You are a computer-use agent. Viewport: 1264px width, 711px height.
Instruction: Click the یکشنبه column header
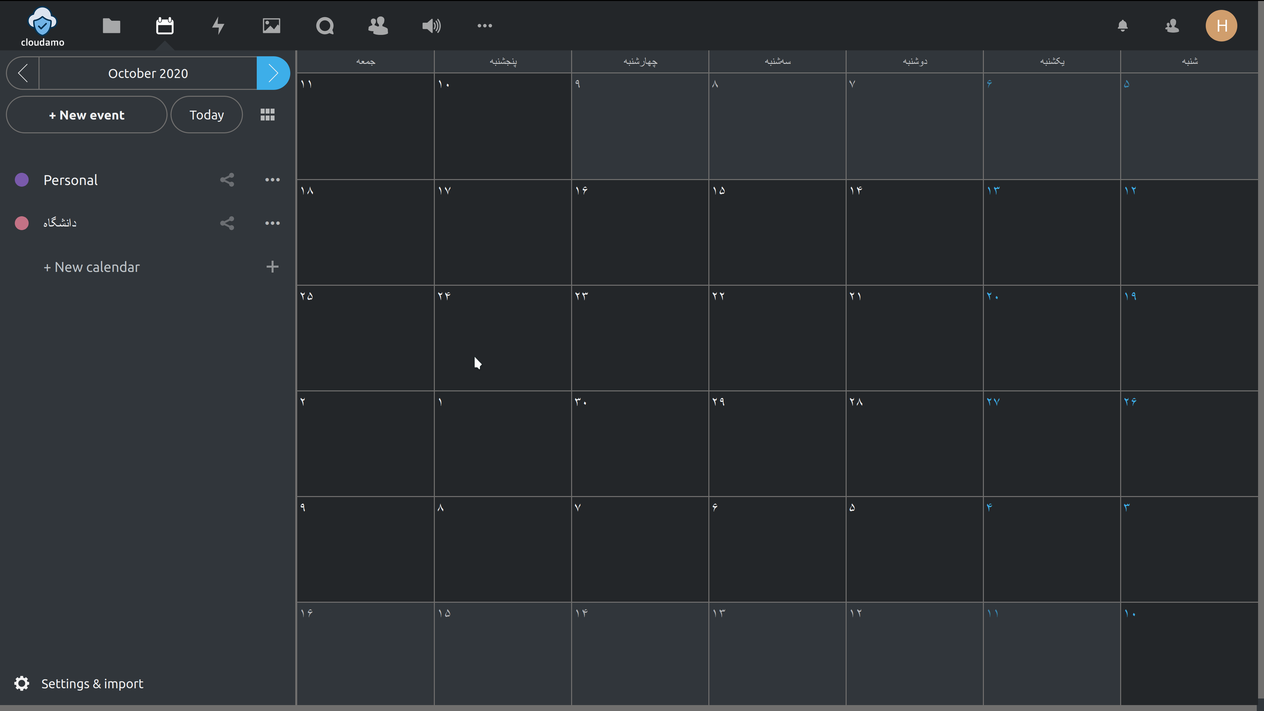[x=1052, y=61]
